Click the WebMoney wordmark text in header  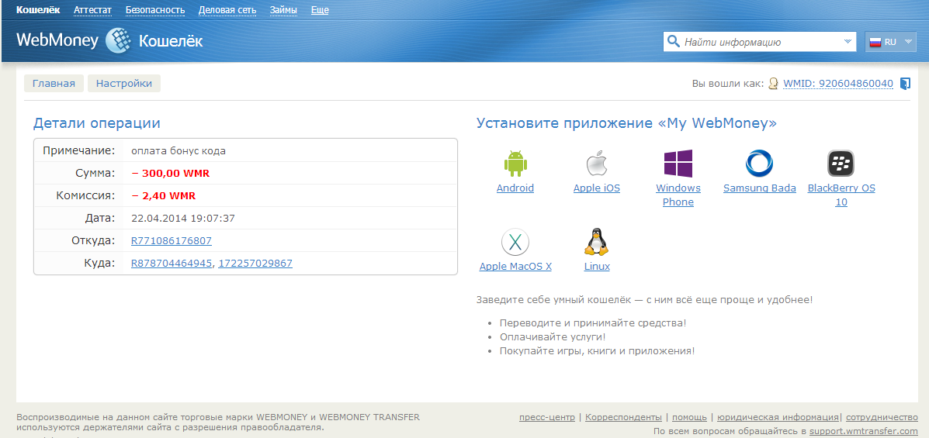pos(57,41)
